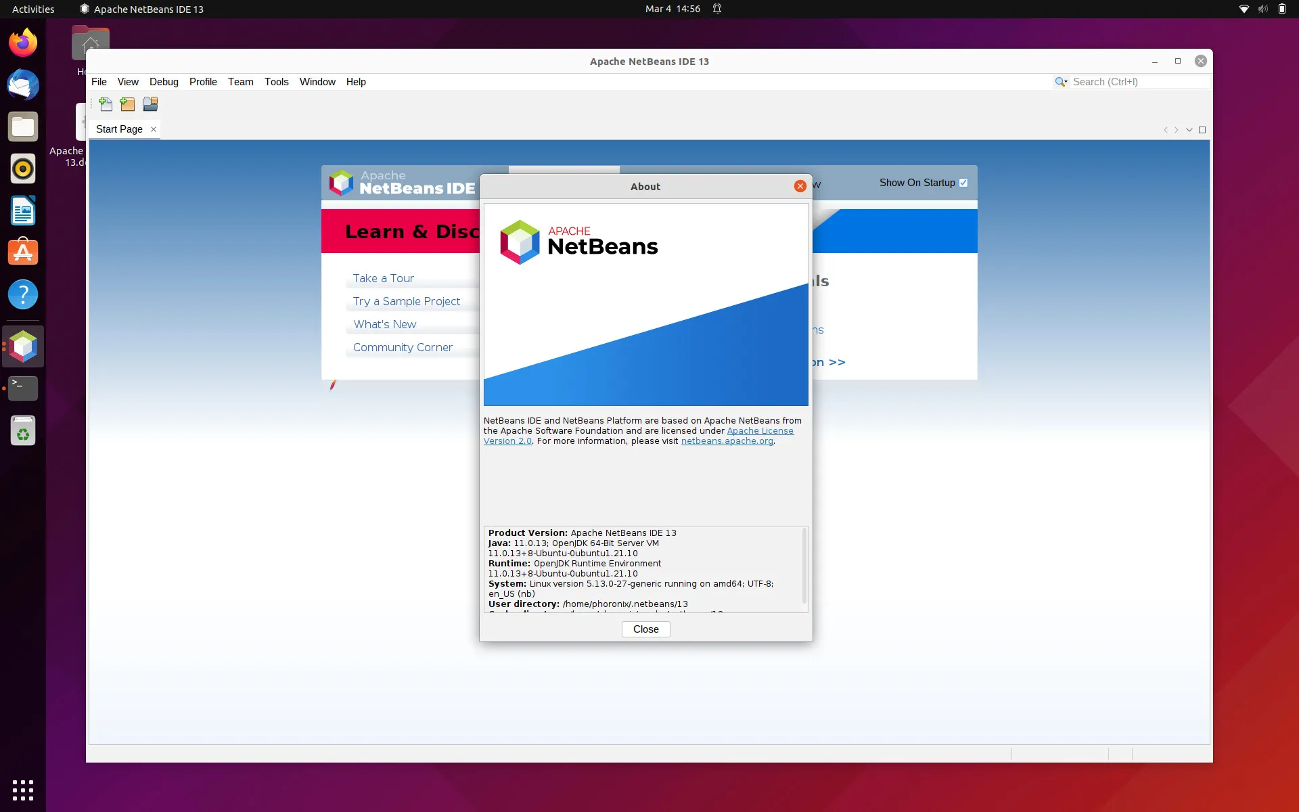Click the Open Project toolbar icon
This screenshot has width=1299, height=812.
pos(150,104)
